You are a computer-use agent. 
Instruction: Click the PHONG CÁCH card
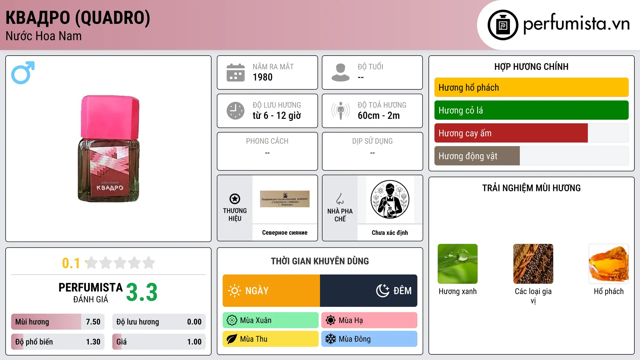point(267,151)
